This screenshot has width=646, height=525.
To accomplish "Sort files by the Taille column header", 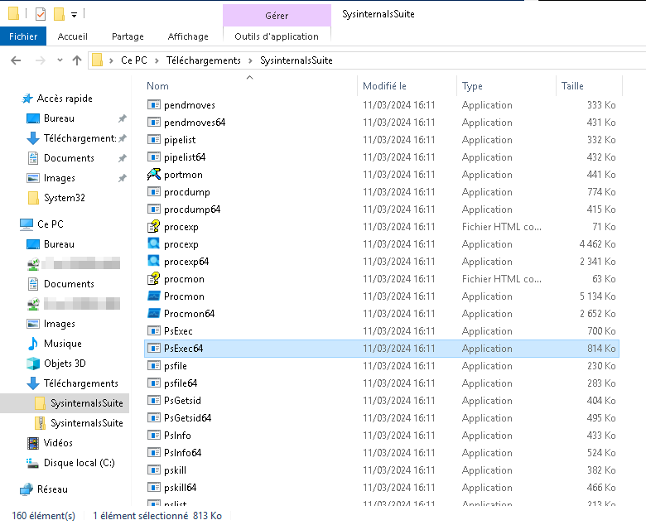I will point(572,86).
